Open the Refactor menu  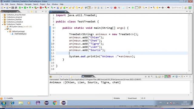click(x=20, y=4)
